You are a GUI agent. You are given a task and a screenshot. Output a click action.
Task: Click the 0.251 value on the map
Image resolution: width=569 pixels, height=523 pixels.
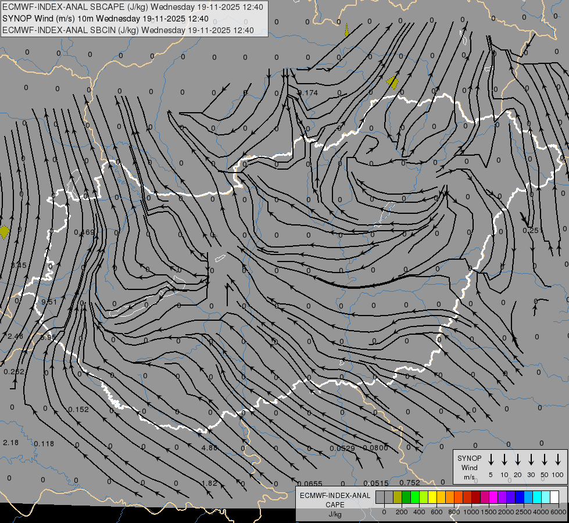point(533,231)
